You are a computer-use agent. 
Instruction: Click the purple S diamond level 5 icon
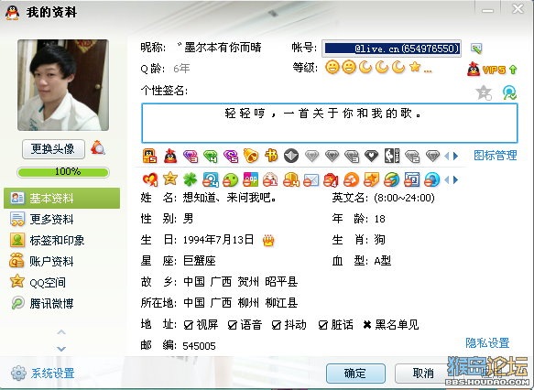click(231, 157)
